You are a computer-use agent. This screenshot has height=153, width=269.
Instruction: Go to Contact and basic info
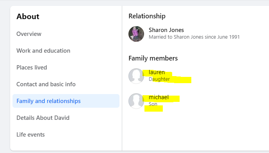point(46,84)
